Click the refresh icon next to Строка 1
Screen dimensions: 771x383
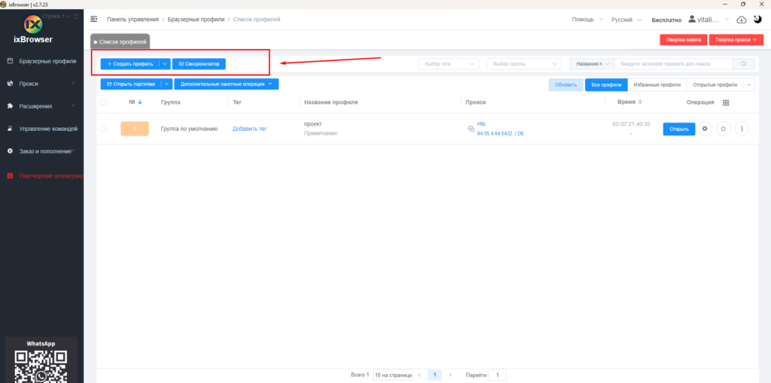click(x=76, y=17)
